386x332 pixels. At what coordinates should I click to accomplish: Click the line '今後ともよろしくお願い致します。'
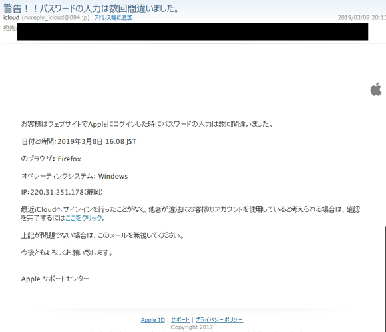[x=67, y=253]
